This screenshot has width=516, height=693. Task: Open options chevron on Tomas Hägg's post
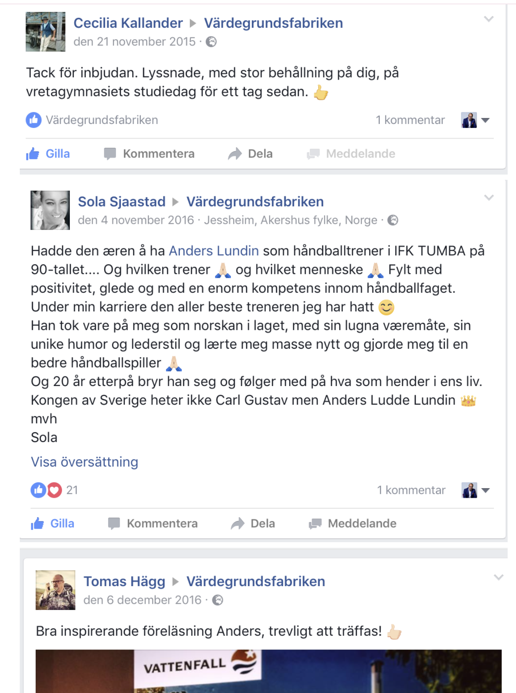[x=498, y=577]
